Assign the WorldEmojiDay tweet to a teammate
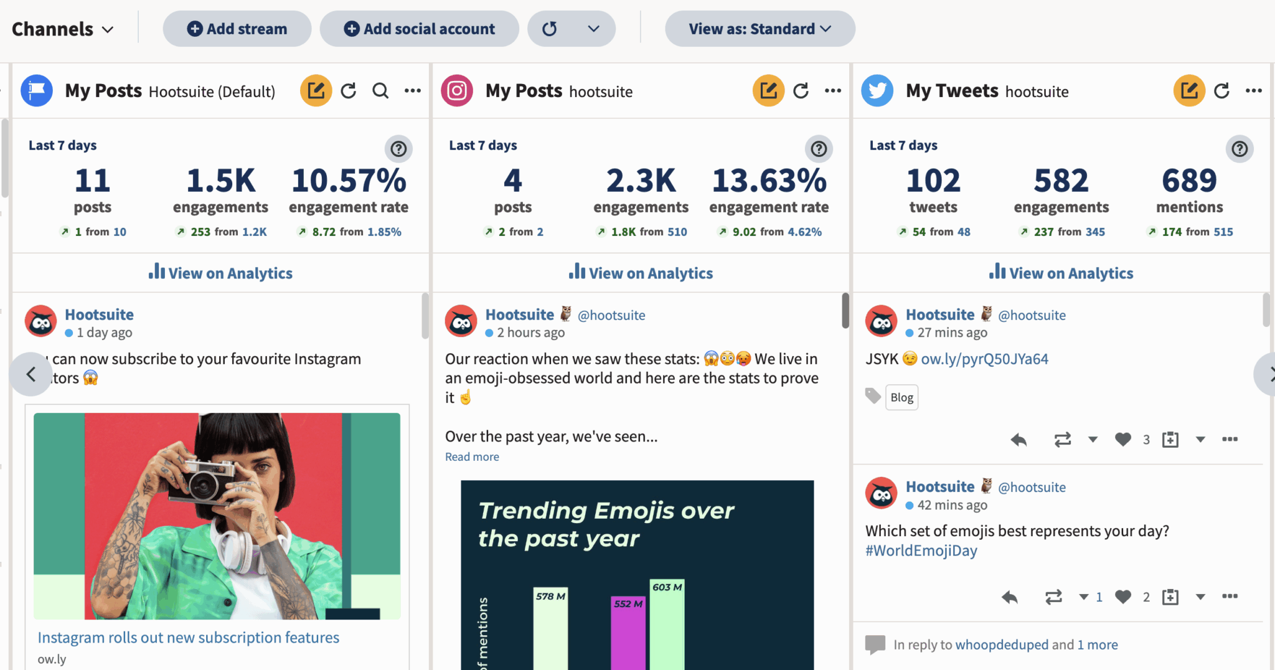This screenshot has height=670, width=1275. pyautogui.click(x=1170, y=597)
